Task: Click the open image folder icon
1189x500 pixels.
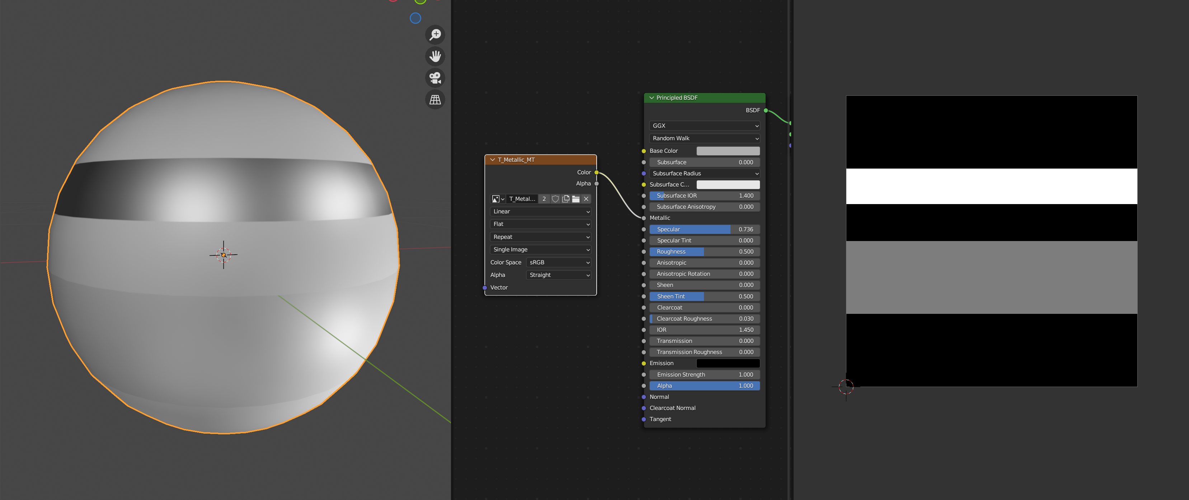Action: [575, 199]
